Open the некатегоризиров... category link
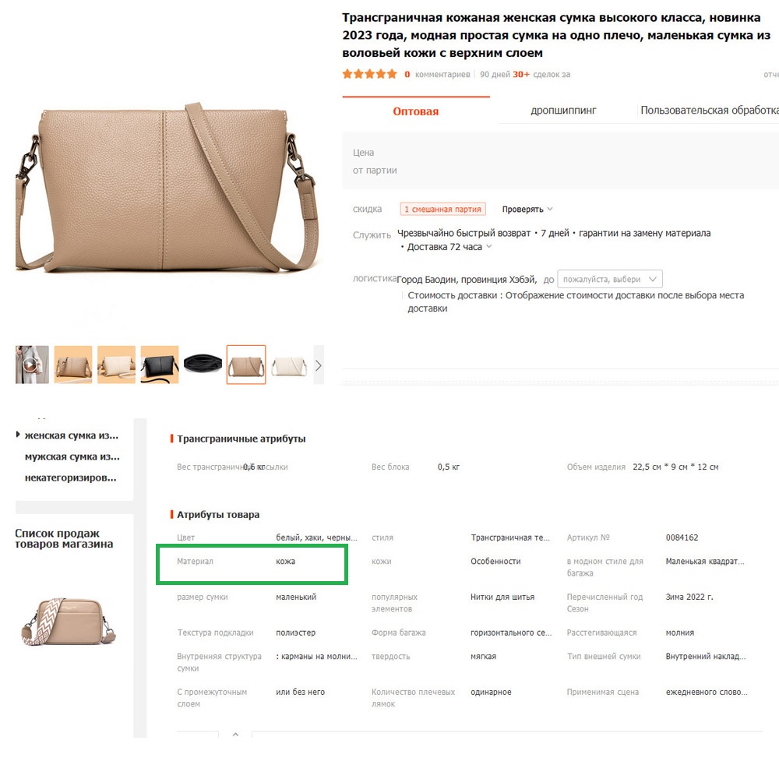The image size is (779, 779). click(71, 478)
